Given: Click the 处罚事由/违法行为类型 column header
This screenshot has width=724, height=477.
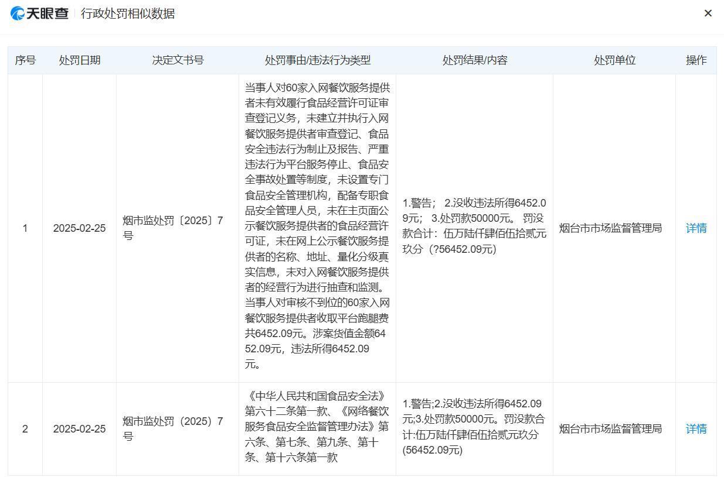Looking at the screenshot, I should coord(317,60).
